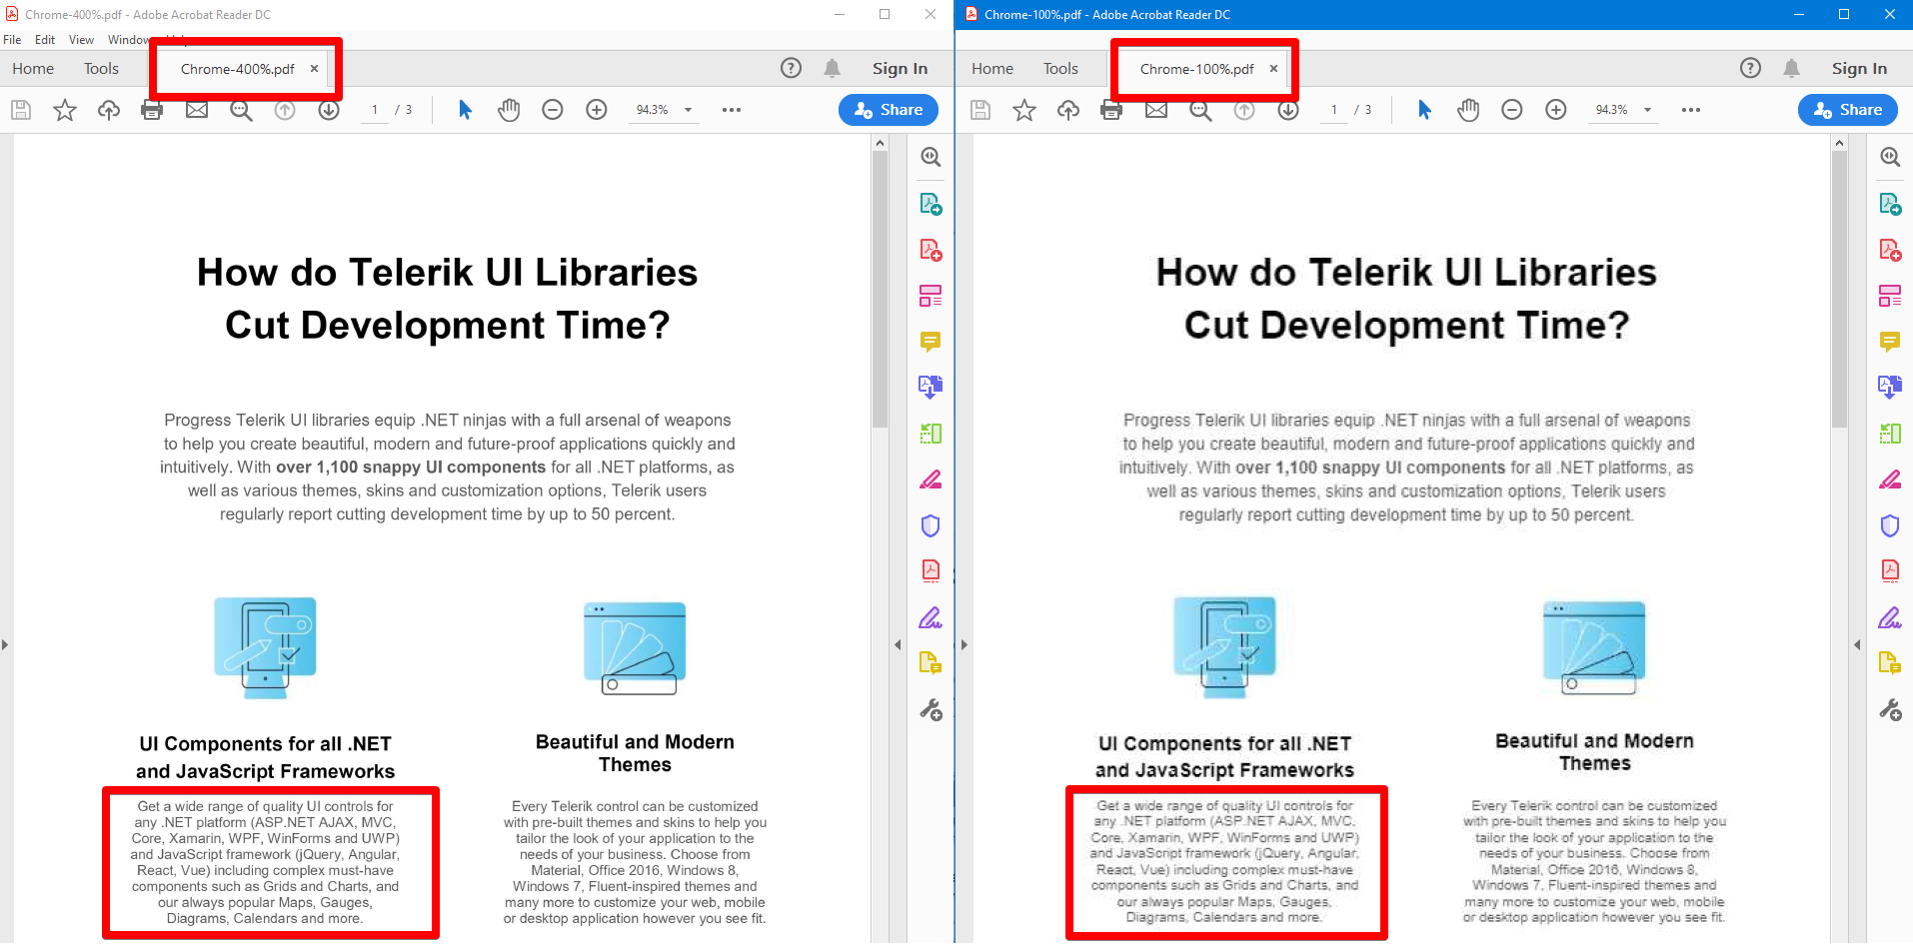Open Create PDF tool in Chrome-400% side panel
Viewport: 1913px width, 944px height.
click(931, 250)
